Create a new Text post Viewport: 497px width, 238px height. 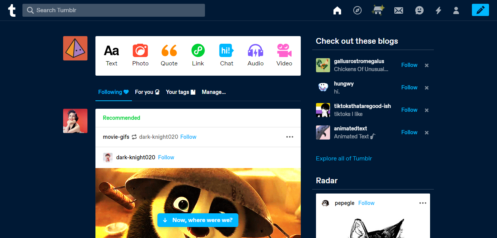pyautogui.click(x=111, y=56)
